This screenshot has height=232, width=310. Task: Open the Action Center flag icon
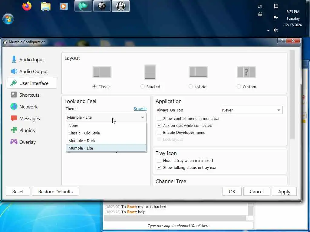coord(275,18)
